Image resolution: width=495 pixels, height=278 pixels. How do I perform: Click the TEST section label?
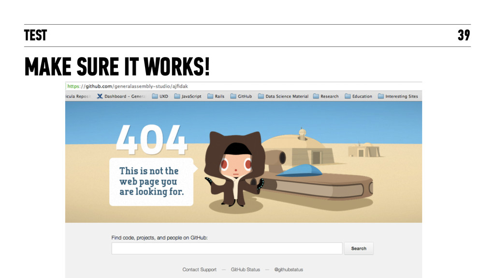click(x=35, y=35)
